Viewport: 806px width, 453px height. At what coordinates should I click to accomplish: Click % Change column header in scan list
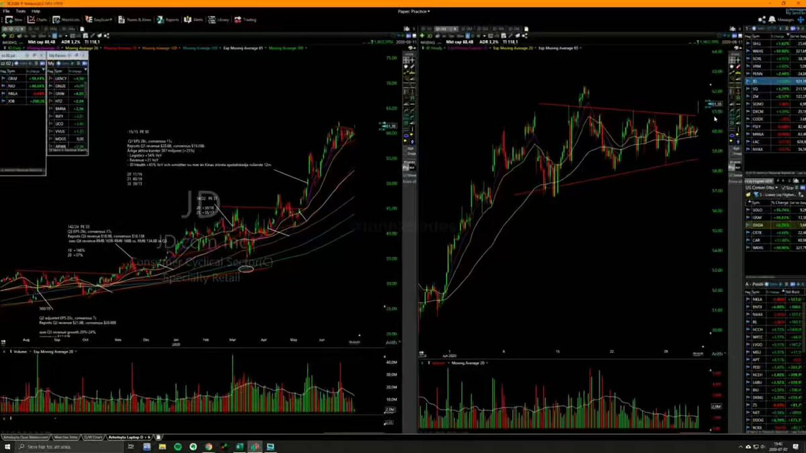780,202
